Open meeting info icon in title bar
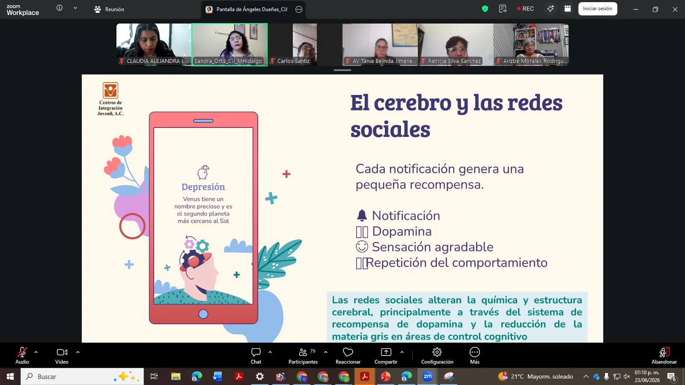The image size is (685, 385). point(60,8)
